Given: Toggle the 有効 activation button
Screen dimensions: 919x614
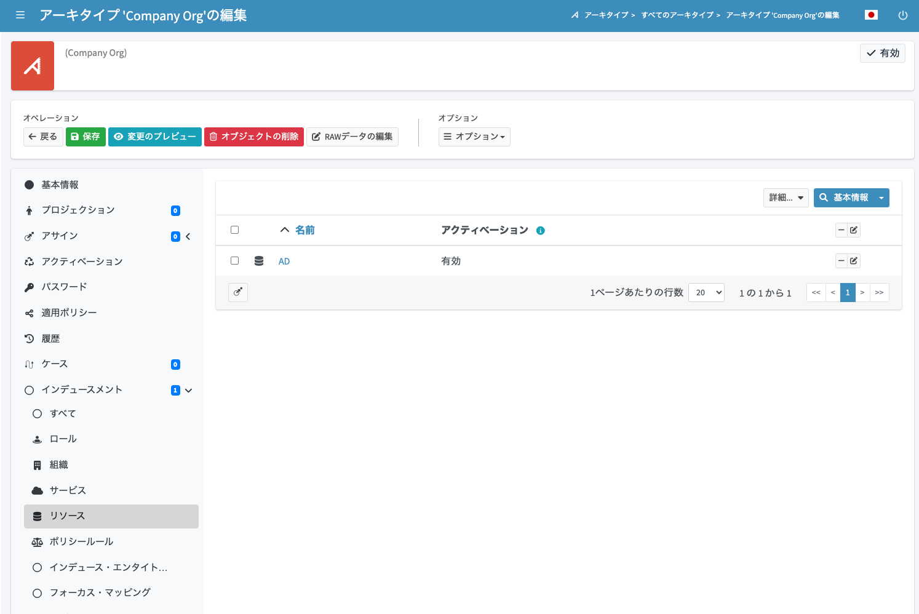Looking at the screenshot, I should pyautogui.click(x=883, y=53).
